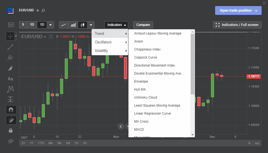Set chart range to 6M
Viewport: 268px width, 153px height.
pos(50,143)
